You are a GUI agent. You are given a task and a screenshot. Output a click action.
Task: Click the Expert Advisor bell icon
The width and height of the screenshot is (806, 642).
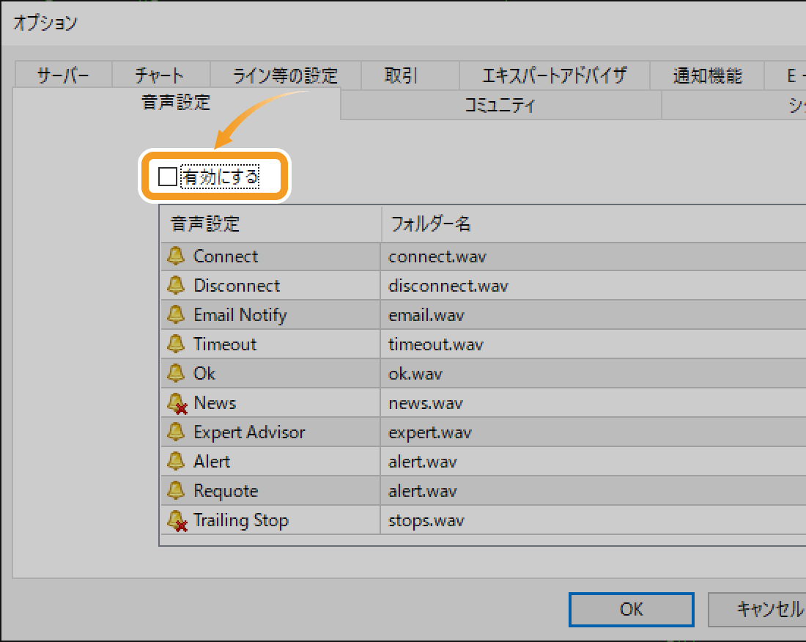(176, 432)
